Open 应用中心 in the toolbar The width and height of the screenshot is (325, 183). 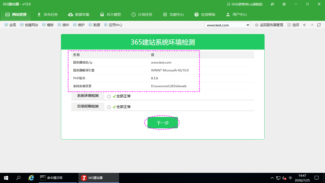point(113,25)
